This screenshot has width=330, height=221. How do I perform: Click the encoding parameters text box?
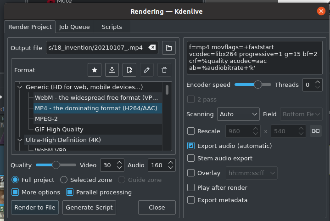(254, 57)
